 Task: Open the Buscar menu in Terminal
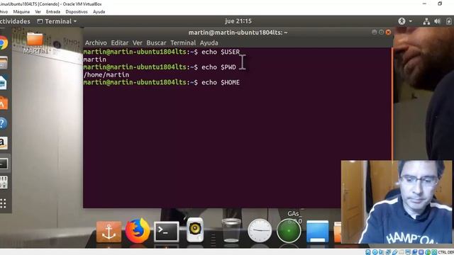point(156,42)
